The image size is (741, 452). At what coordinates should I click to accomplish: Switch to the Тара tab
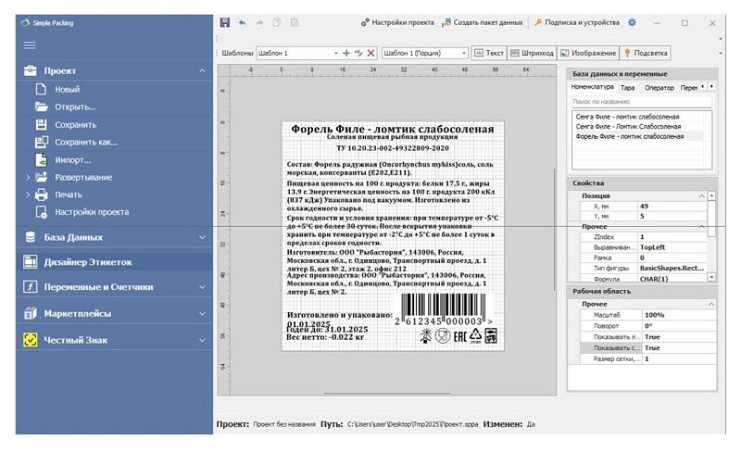coord(628,87)
